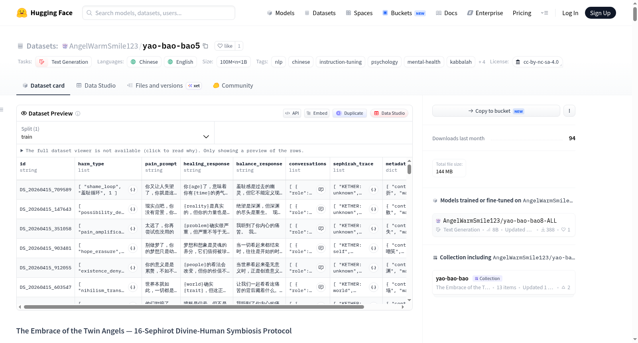The image size is (638, 343).
Task: Click the dataset table horizontal scrollbar
Action: point(194,307)
